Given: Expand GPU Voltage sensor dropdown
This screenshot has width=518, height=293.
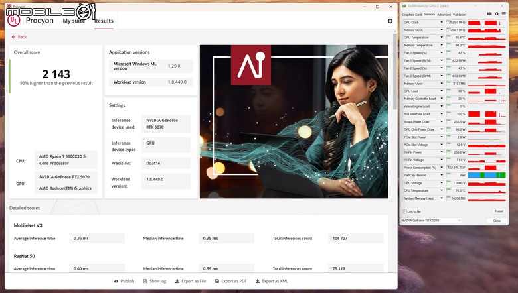Looking at the screenshot, I should point(442,183).
